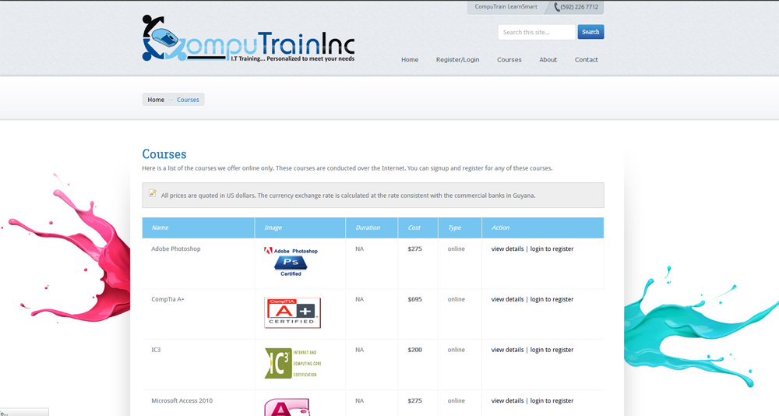779x416 pixels.
Task: Focus the Search this site field
Action: (x=537, y=32)
